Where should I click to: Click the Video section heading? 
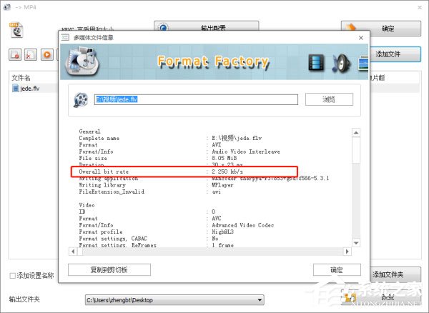87,205
